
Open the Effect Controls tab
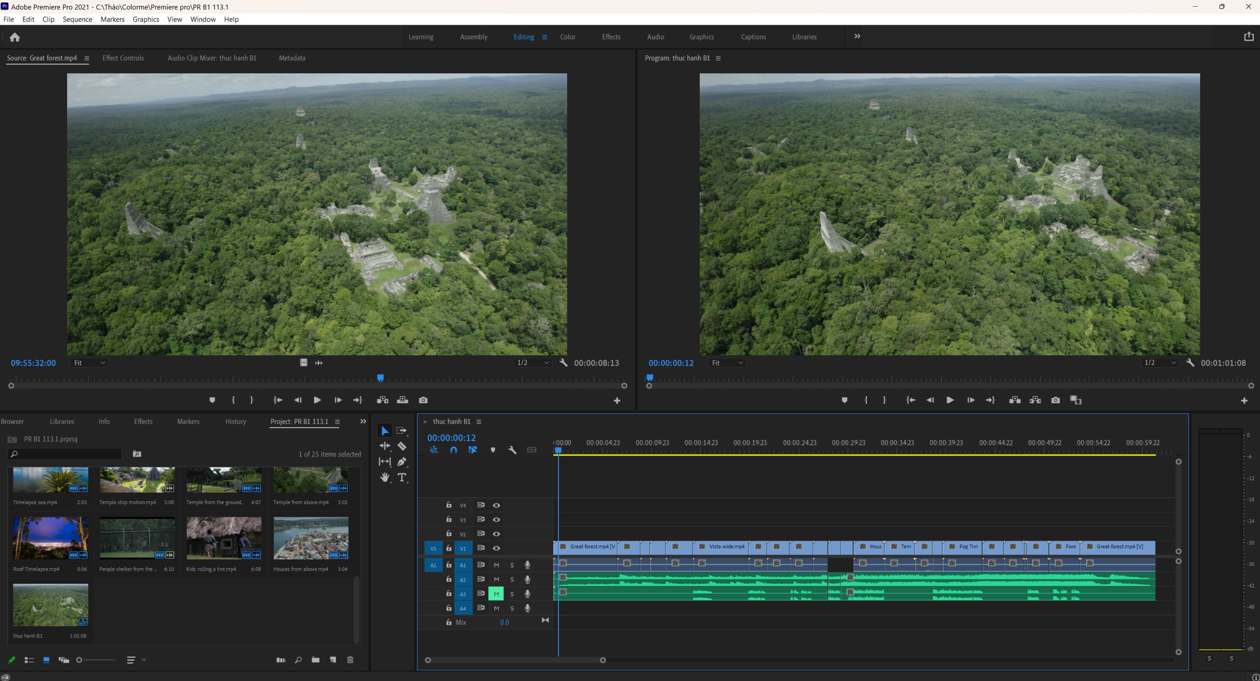(123, 58)
